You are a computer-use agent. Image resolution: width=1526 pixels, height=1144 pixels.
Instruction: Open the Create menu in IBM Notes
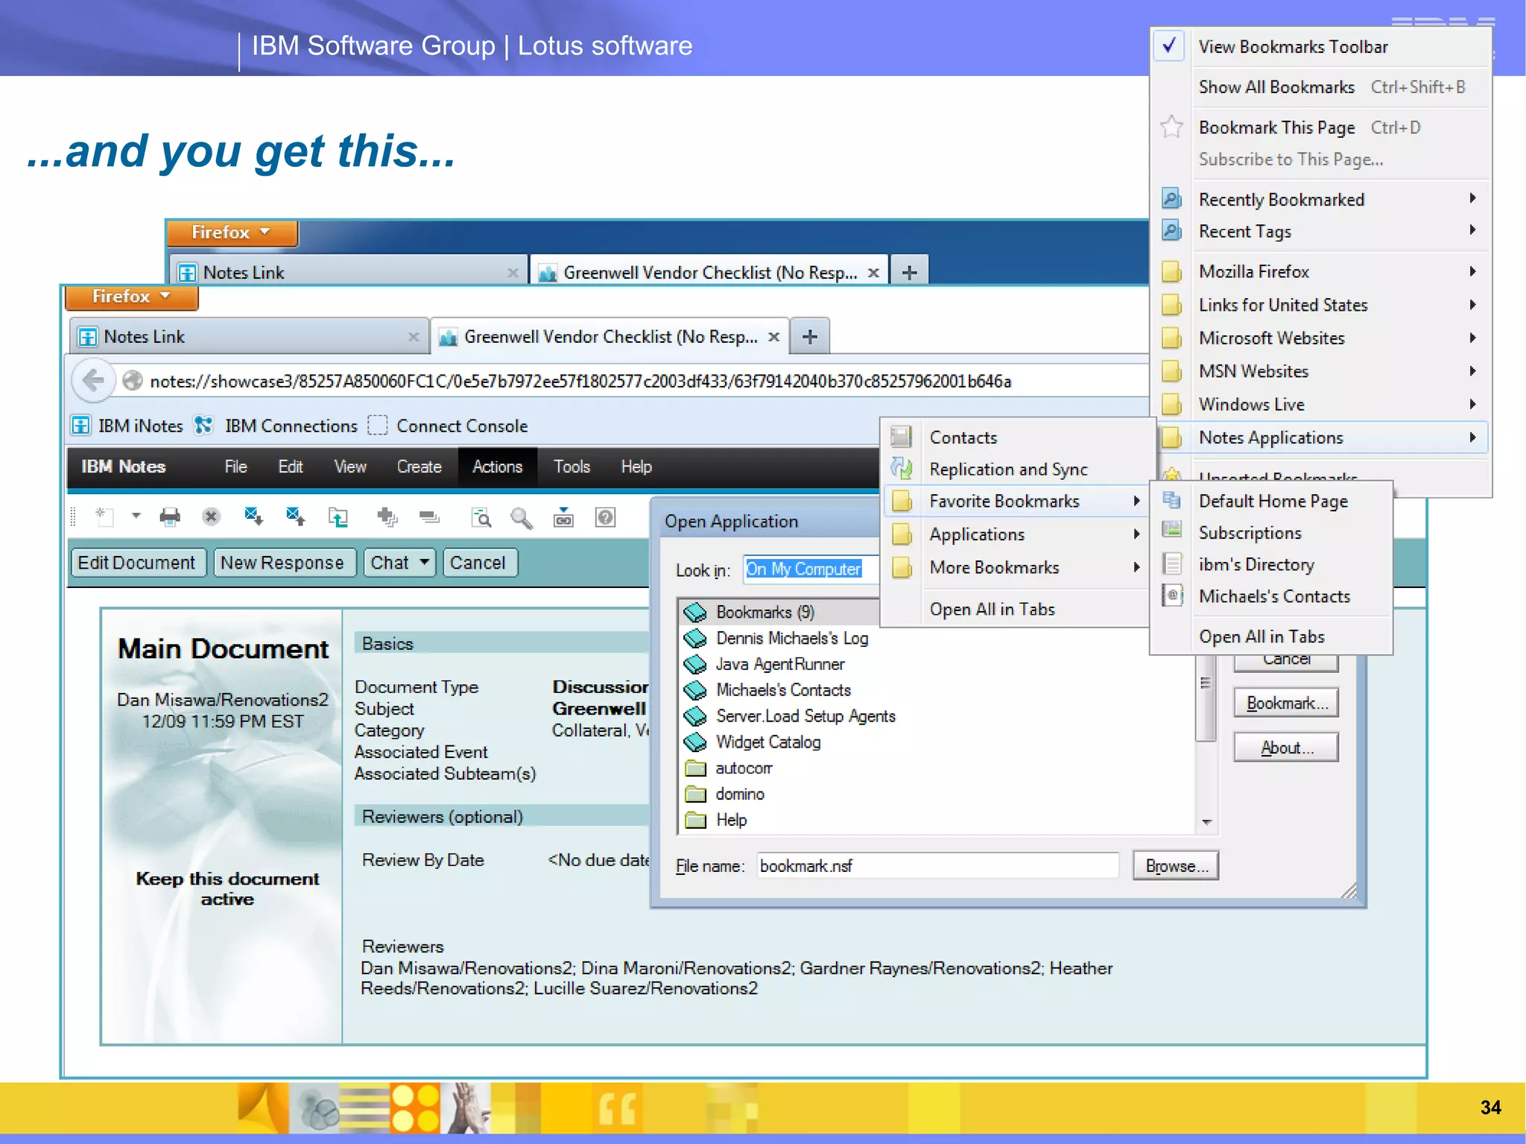419,467
